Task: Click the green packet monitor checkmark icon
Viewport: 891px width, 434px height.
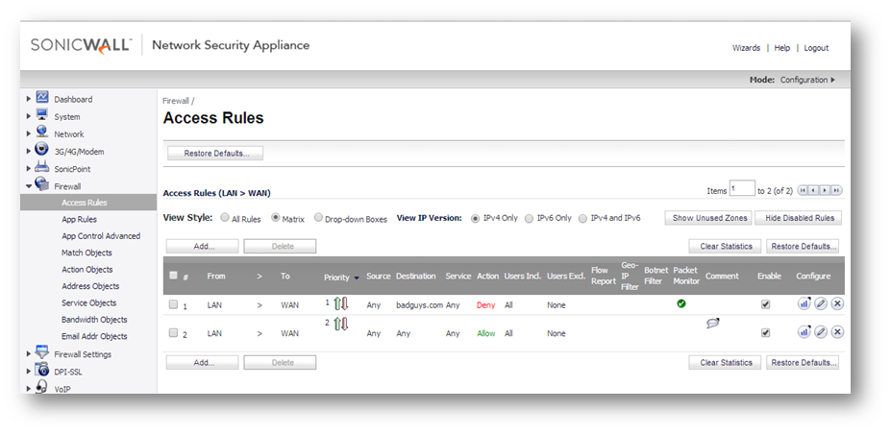Action: [x=681, y=303]
